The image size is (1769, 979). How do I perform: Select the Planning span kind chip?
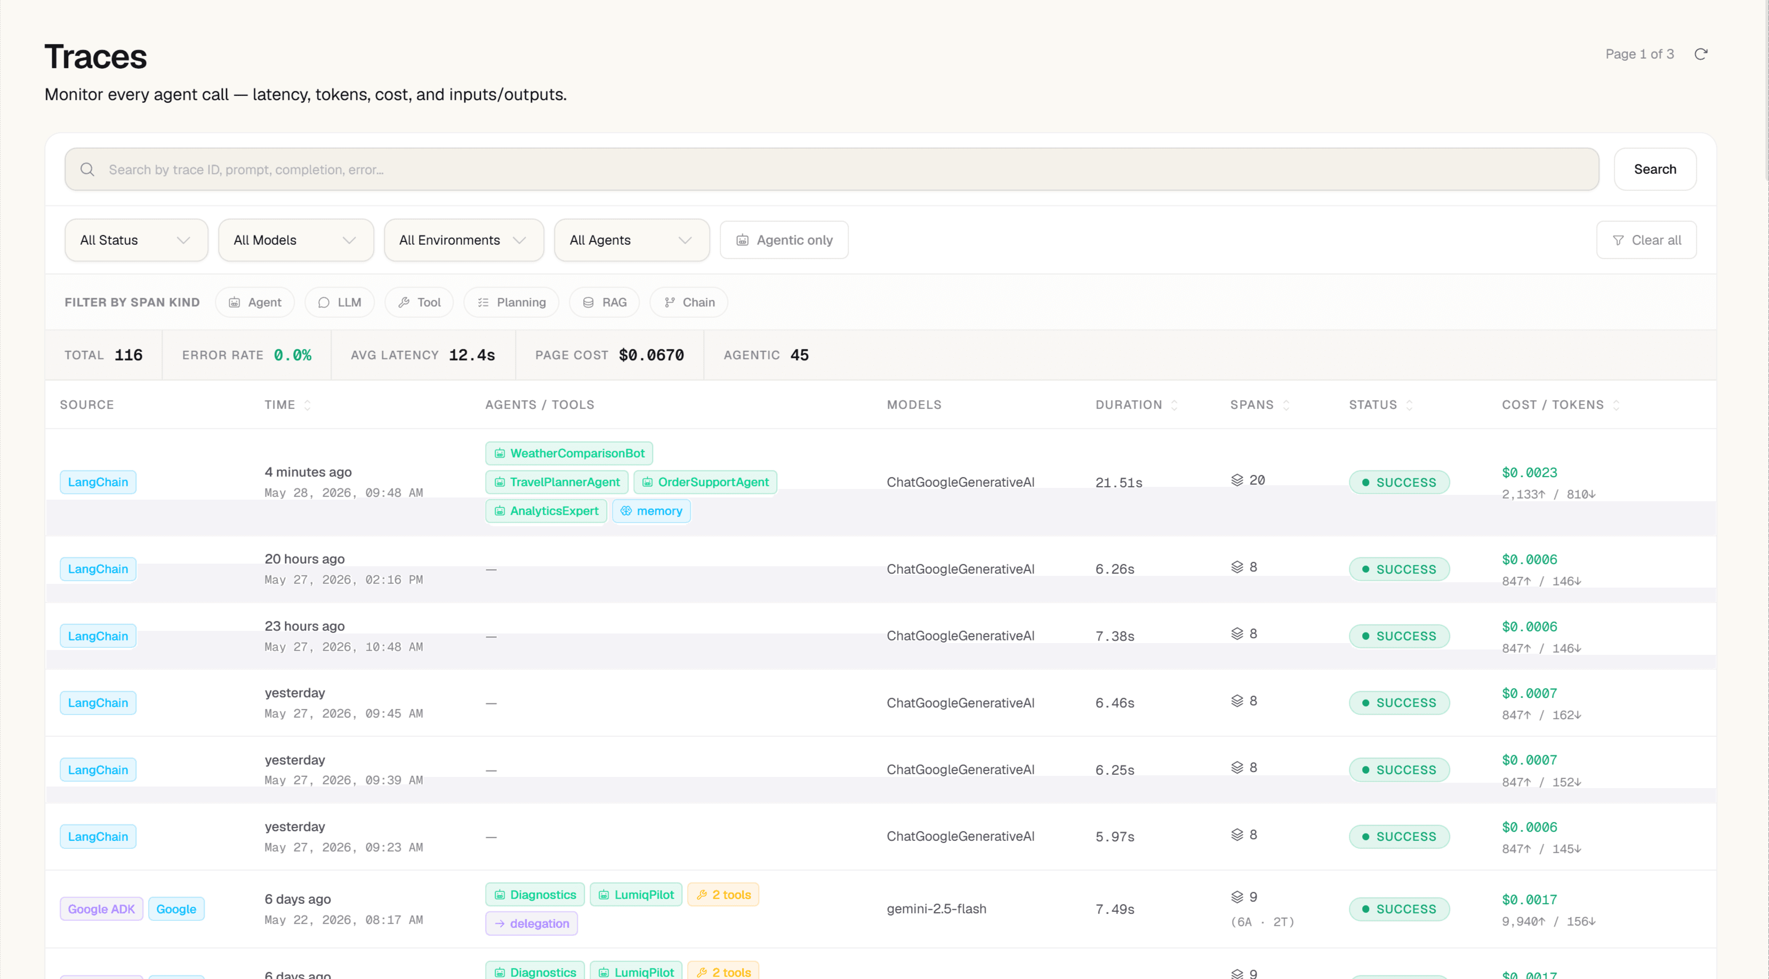(511, 302)
